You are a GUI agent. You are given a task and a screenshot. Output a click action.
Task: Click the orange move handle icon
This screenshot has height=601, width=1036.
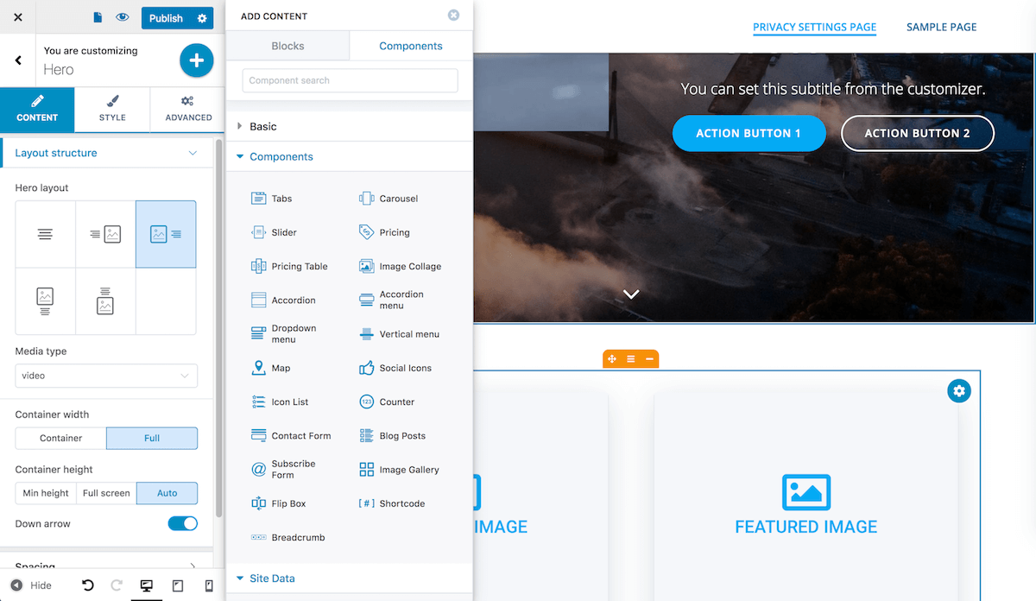pos(612,358)
